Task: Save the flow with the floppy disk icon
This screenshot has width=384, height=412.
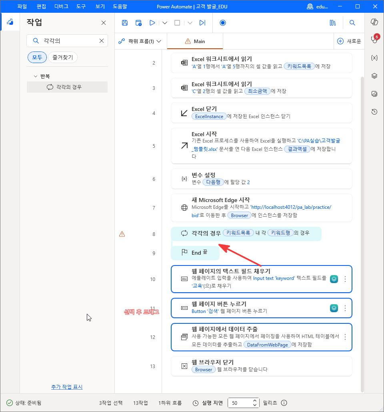Action: coord(125,23)
